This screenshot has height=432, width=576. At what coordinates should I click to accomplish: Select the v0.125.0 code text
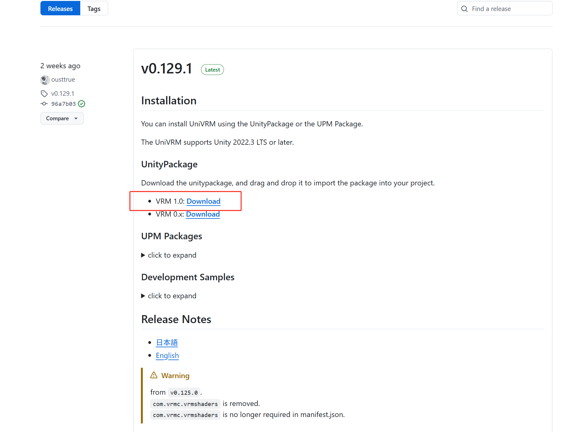pyautogui.click(x=184, y=393)
